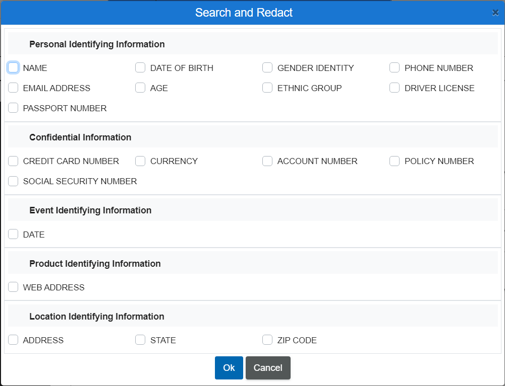The height and width of the screenshot is (386, 505).
Task: Enable the WEB ADDRESS checkbox
Action: 13,287
